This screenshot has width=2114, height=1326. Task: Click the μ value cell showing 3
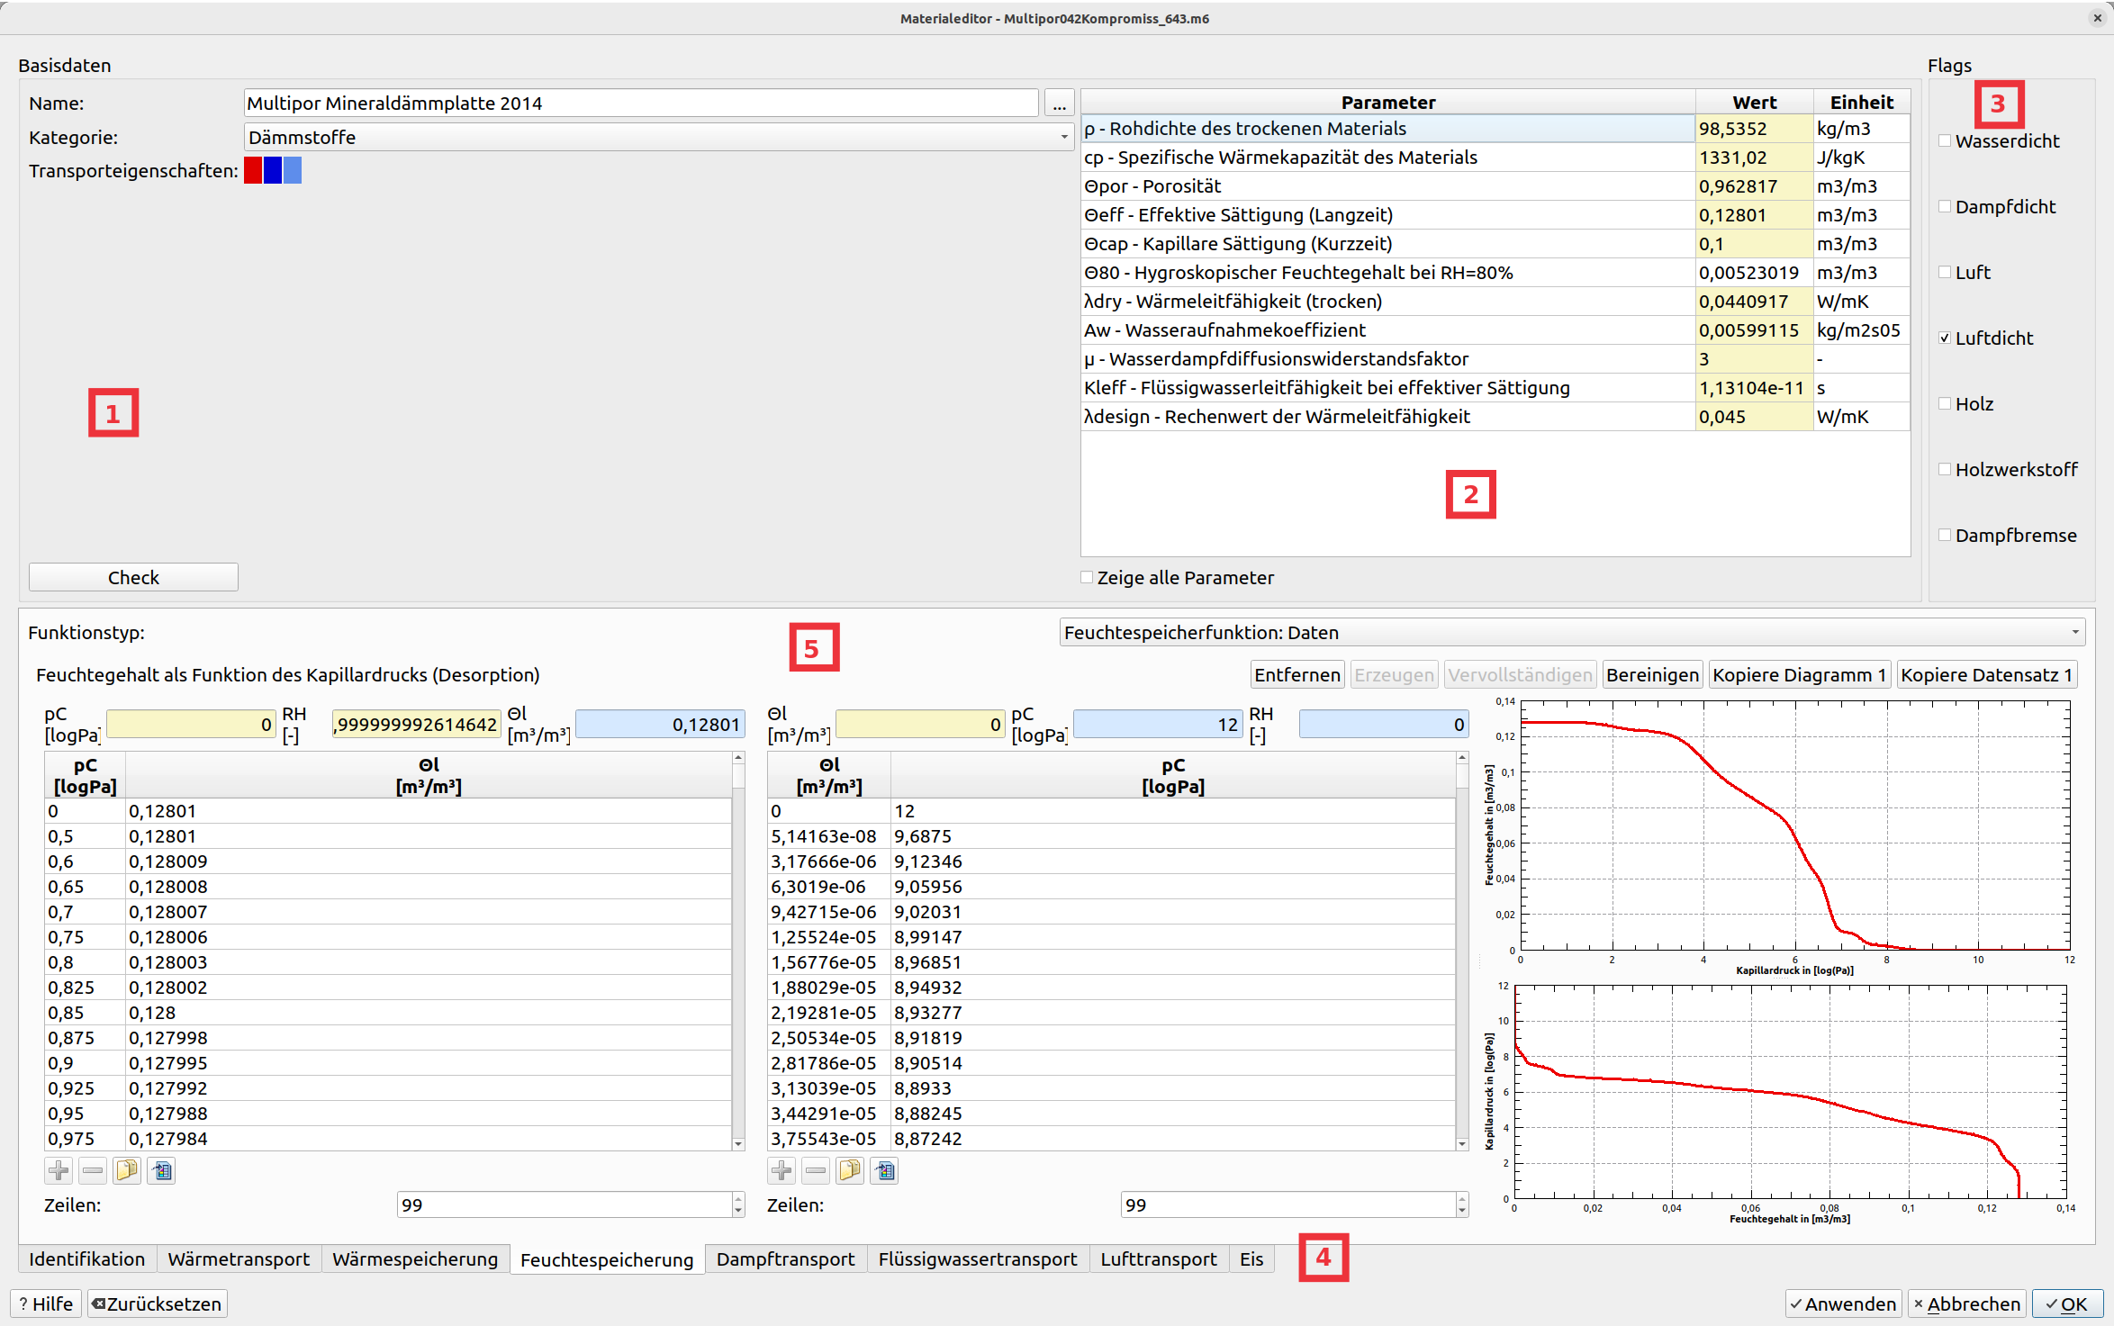(x=1754, y=359)
